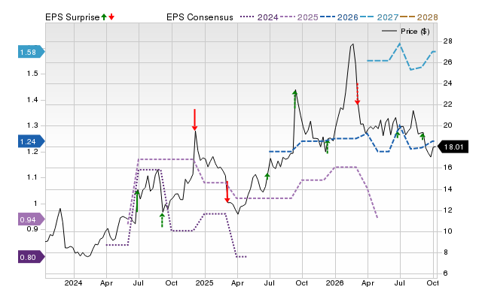The image size is (482, 287).
Task: Click green dotted arrow before 2026 label
Action: pos(328,147)
